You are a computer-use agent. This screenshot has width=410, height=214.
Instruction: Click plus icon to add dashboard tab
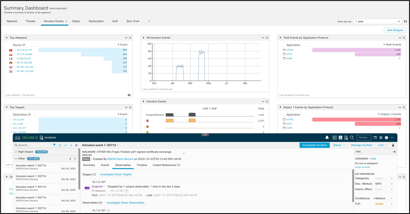[149, 21]
